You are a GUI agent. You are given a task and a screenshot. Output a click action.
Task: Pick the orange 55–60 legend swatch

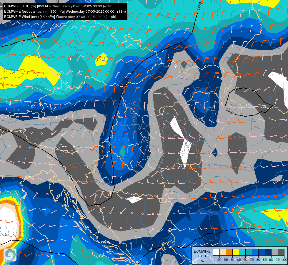point(229,252)
